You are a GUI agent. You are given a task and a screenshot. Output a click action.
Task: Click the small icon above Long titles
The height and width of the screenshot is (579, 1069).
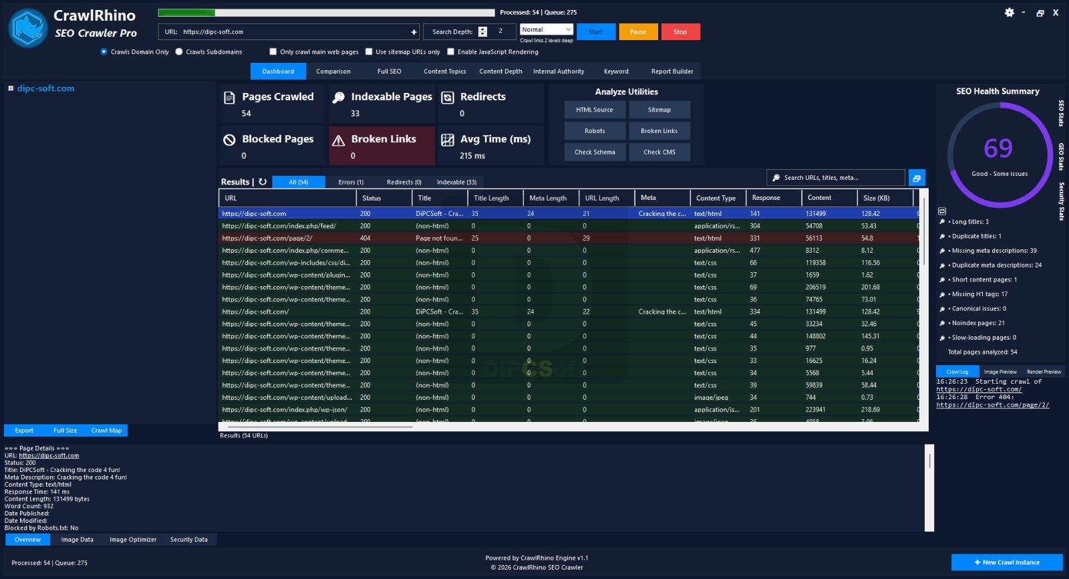tap(942, 211)
